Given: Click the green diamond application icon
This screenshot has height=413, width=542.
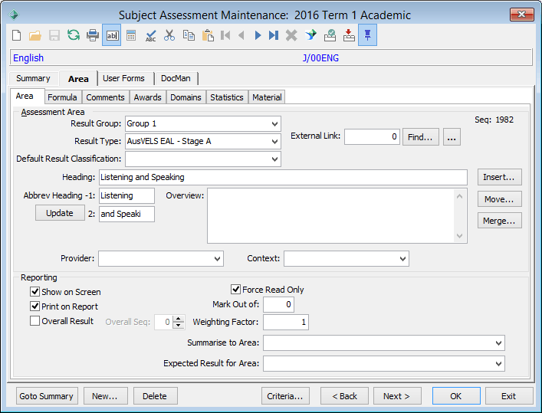Looking at the screenshot, I should pyautogui.click(x=14, y=15).
